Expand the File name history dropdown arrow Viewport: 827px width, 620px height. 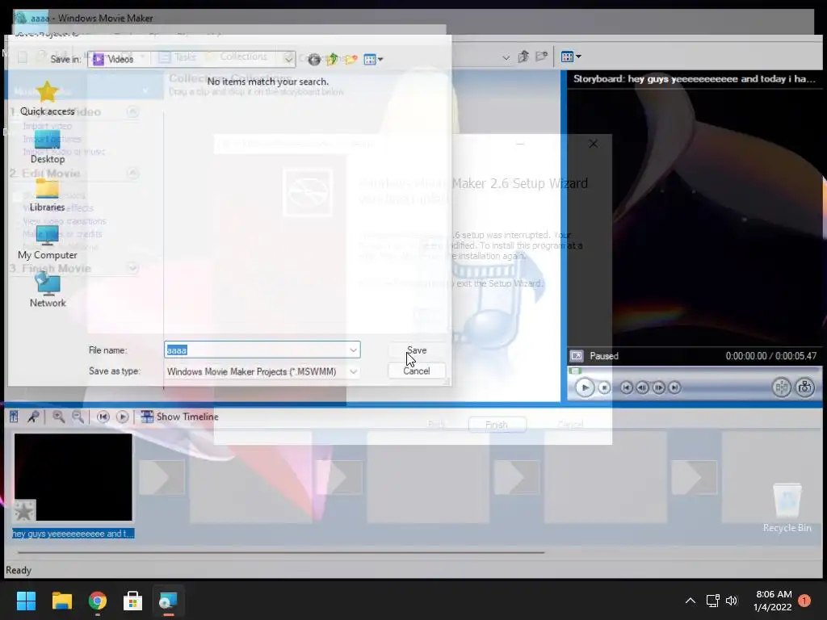point(354,350)
